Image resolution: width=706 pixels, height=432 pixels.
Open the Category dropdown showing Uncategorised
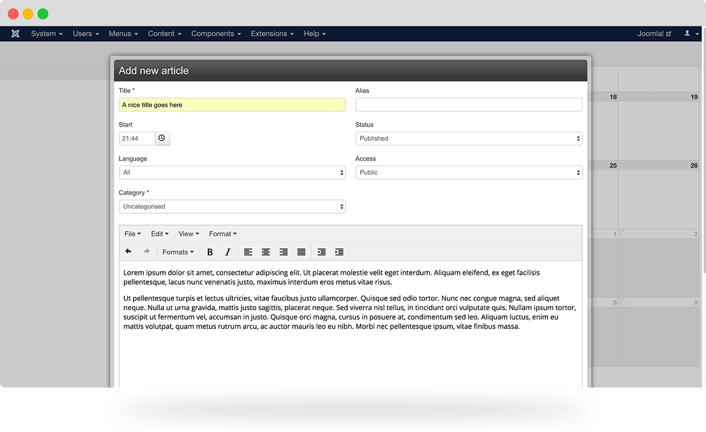point(232,207)
